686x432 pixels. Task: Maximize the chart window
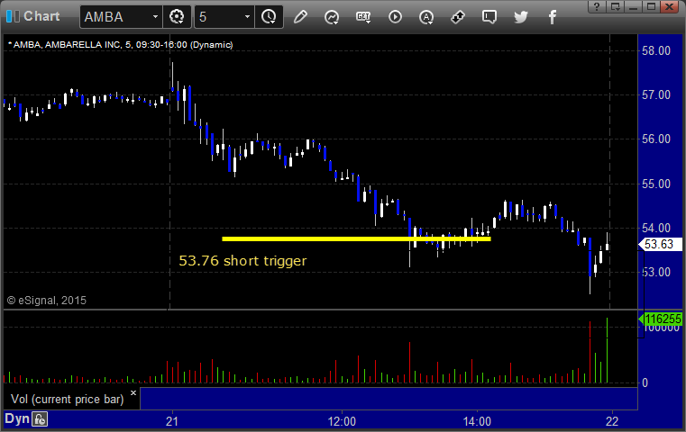pyautogui.click(x=651, y=6)
